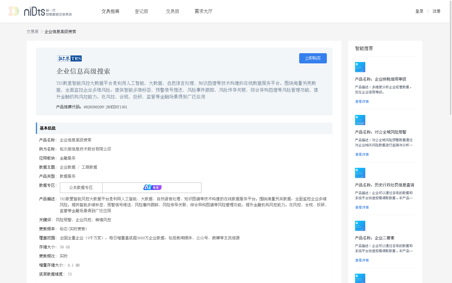View details of 对公全域风险预警
The image size is (452, 283).
[x=362, y=155]
